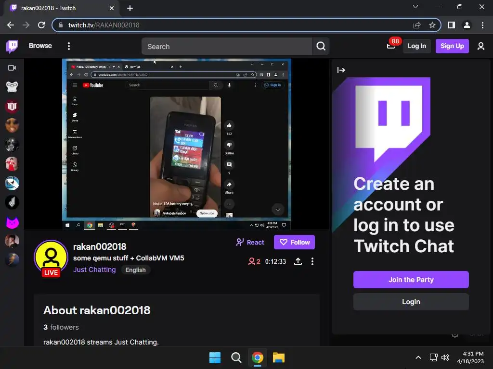Viewport: 493px width, 369px height.
Task: Click the magnifier search button
Action: click(x=321, y=47)
